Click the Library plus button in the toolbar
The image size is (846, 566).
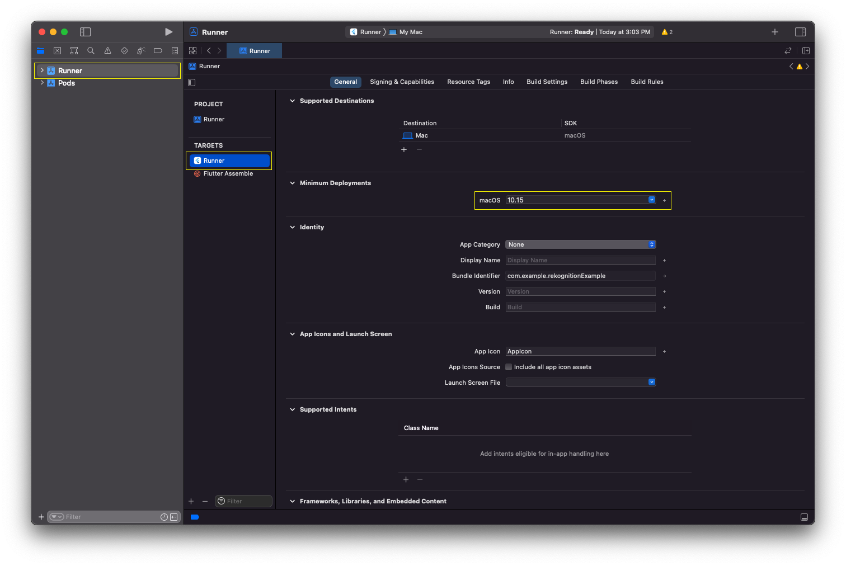[x=775, y=32]
